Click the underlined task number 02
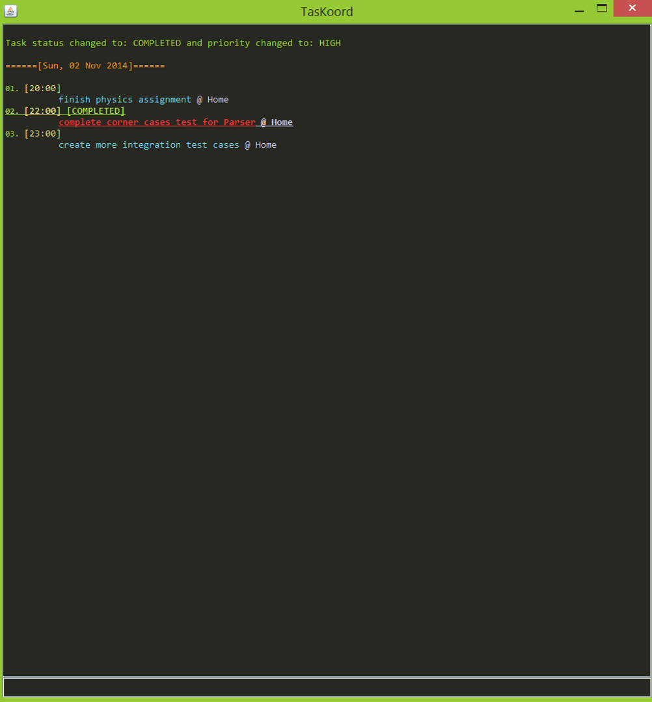 tap(12, 111)
